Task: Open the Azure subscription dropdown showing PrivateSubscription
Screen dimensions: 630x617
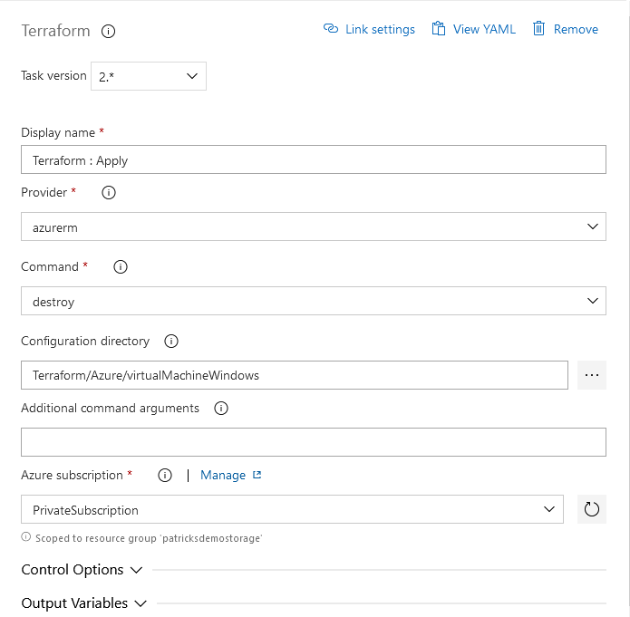Action: click(292, 509)
